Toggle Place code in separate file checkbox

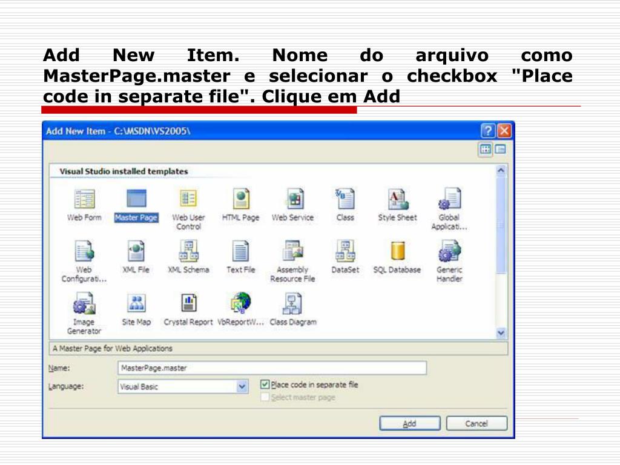[265, 384]
